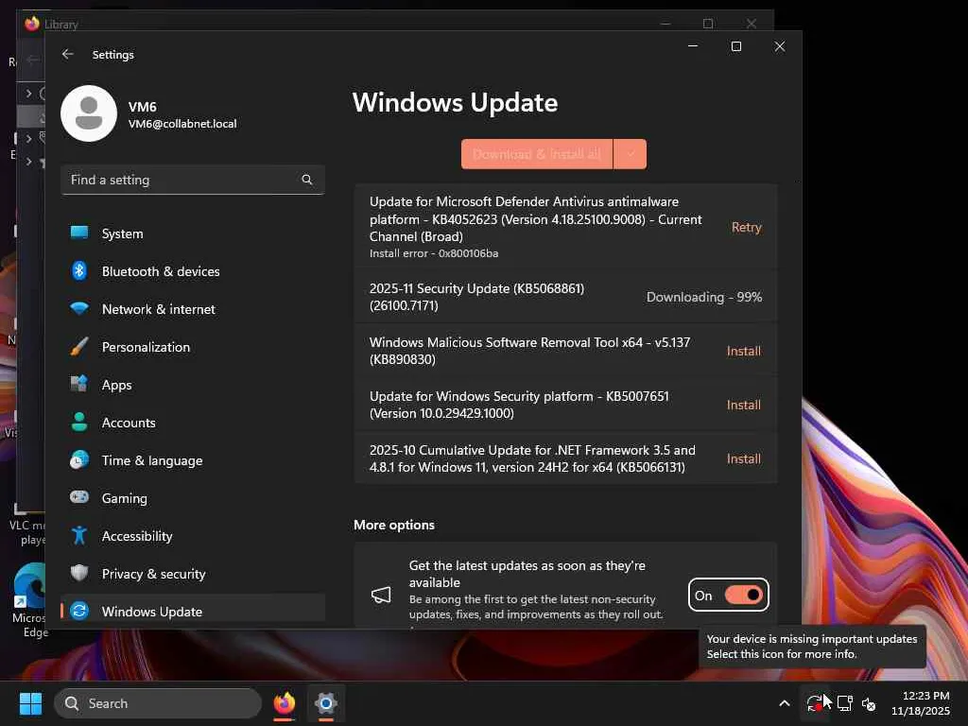
Task: Click the taskbar Search box
Action: (x=158, y=703)
